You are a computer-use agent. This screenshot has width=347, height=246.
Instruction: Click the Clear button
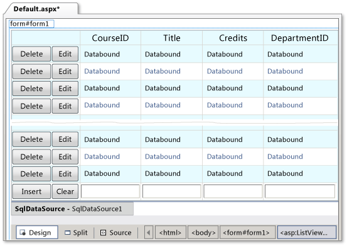(65, 191)
